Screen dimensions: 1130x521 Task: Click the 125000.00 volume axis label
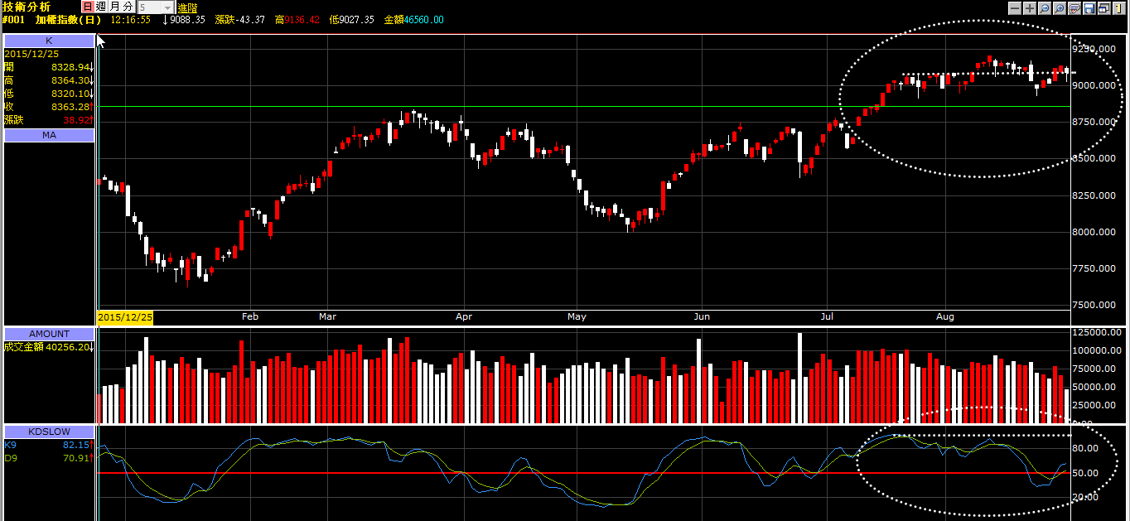click(1098, 332)
